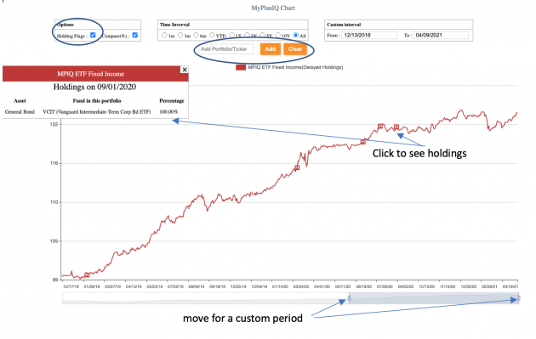The image size is (536, 339).
Task: Uncheck the Compare(%) checkbox
Action: click(x=135, y=35)
